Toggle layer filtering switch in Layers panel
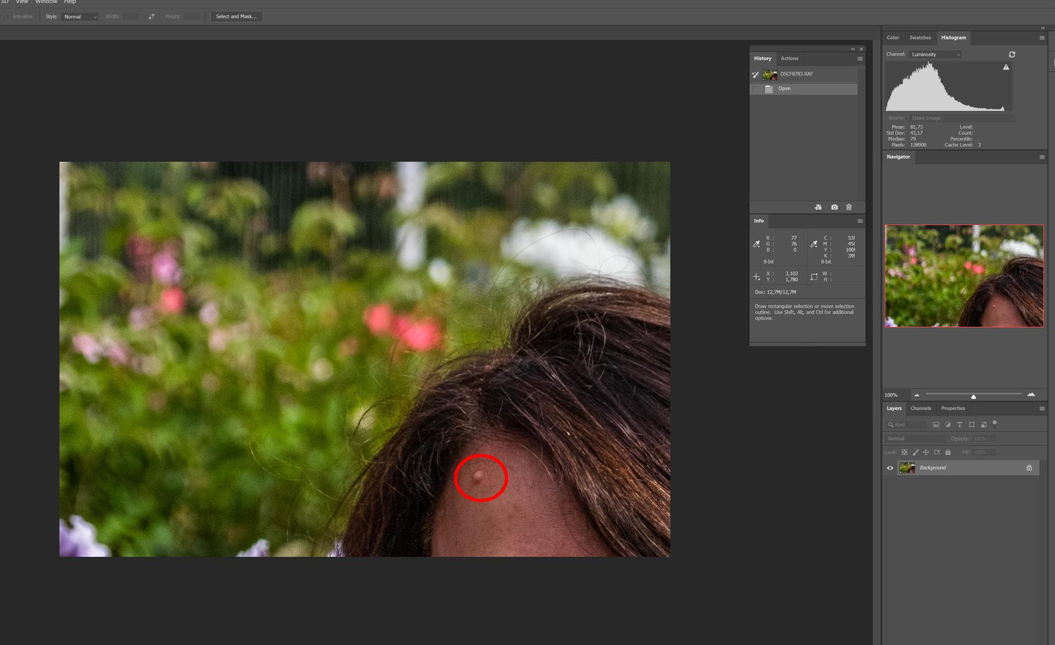The image size is (1055, 645). coord(994,423)
